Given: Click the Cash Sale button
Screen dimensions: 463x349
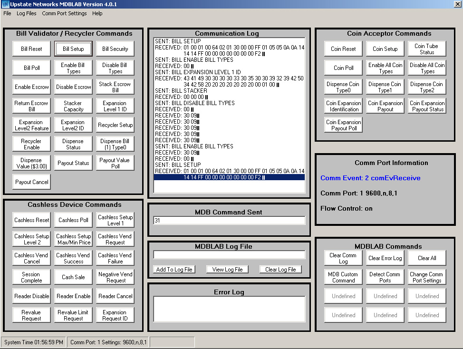Looking at the screenshot, I should 73,277.
